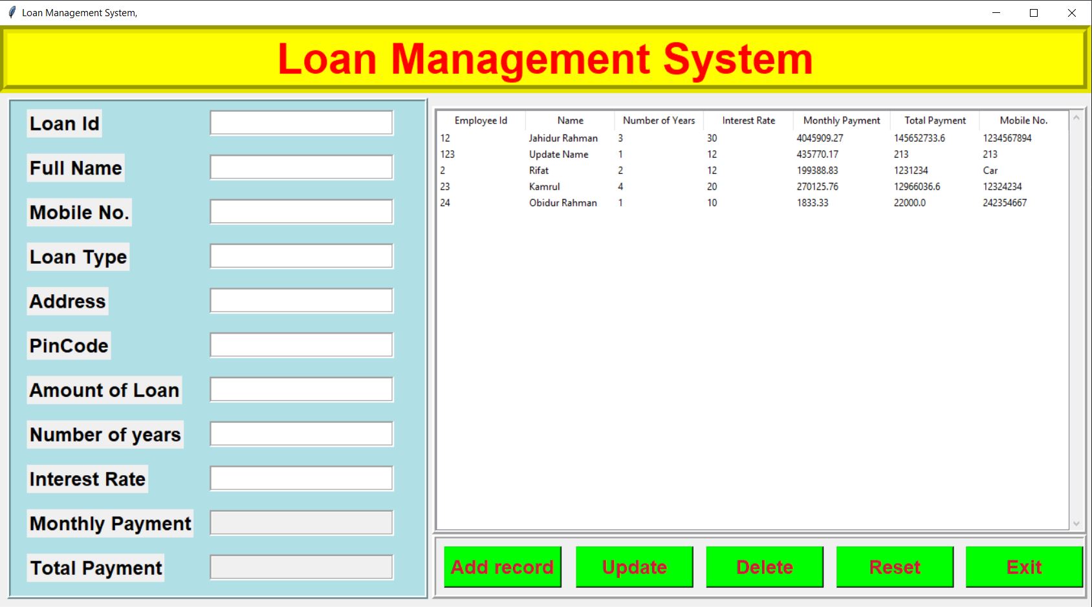Click the Update button
This screenshot has width=1092, height=607.
coord(634,567)
